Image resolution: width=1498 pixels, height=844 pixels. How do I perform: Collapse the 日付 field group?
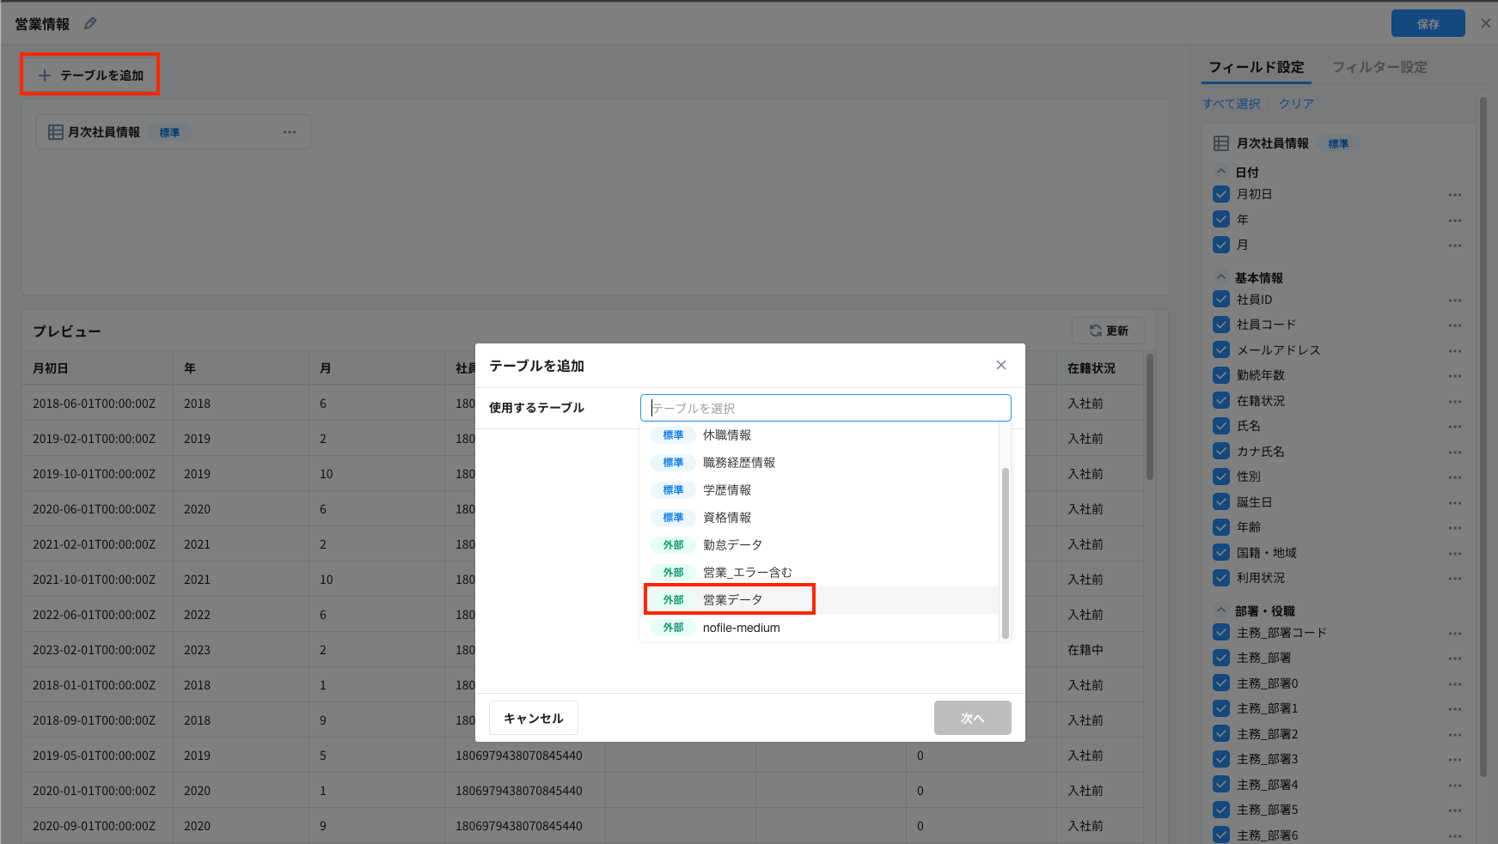coord(1221,172)
